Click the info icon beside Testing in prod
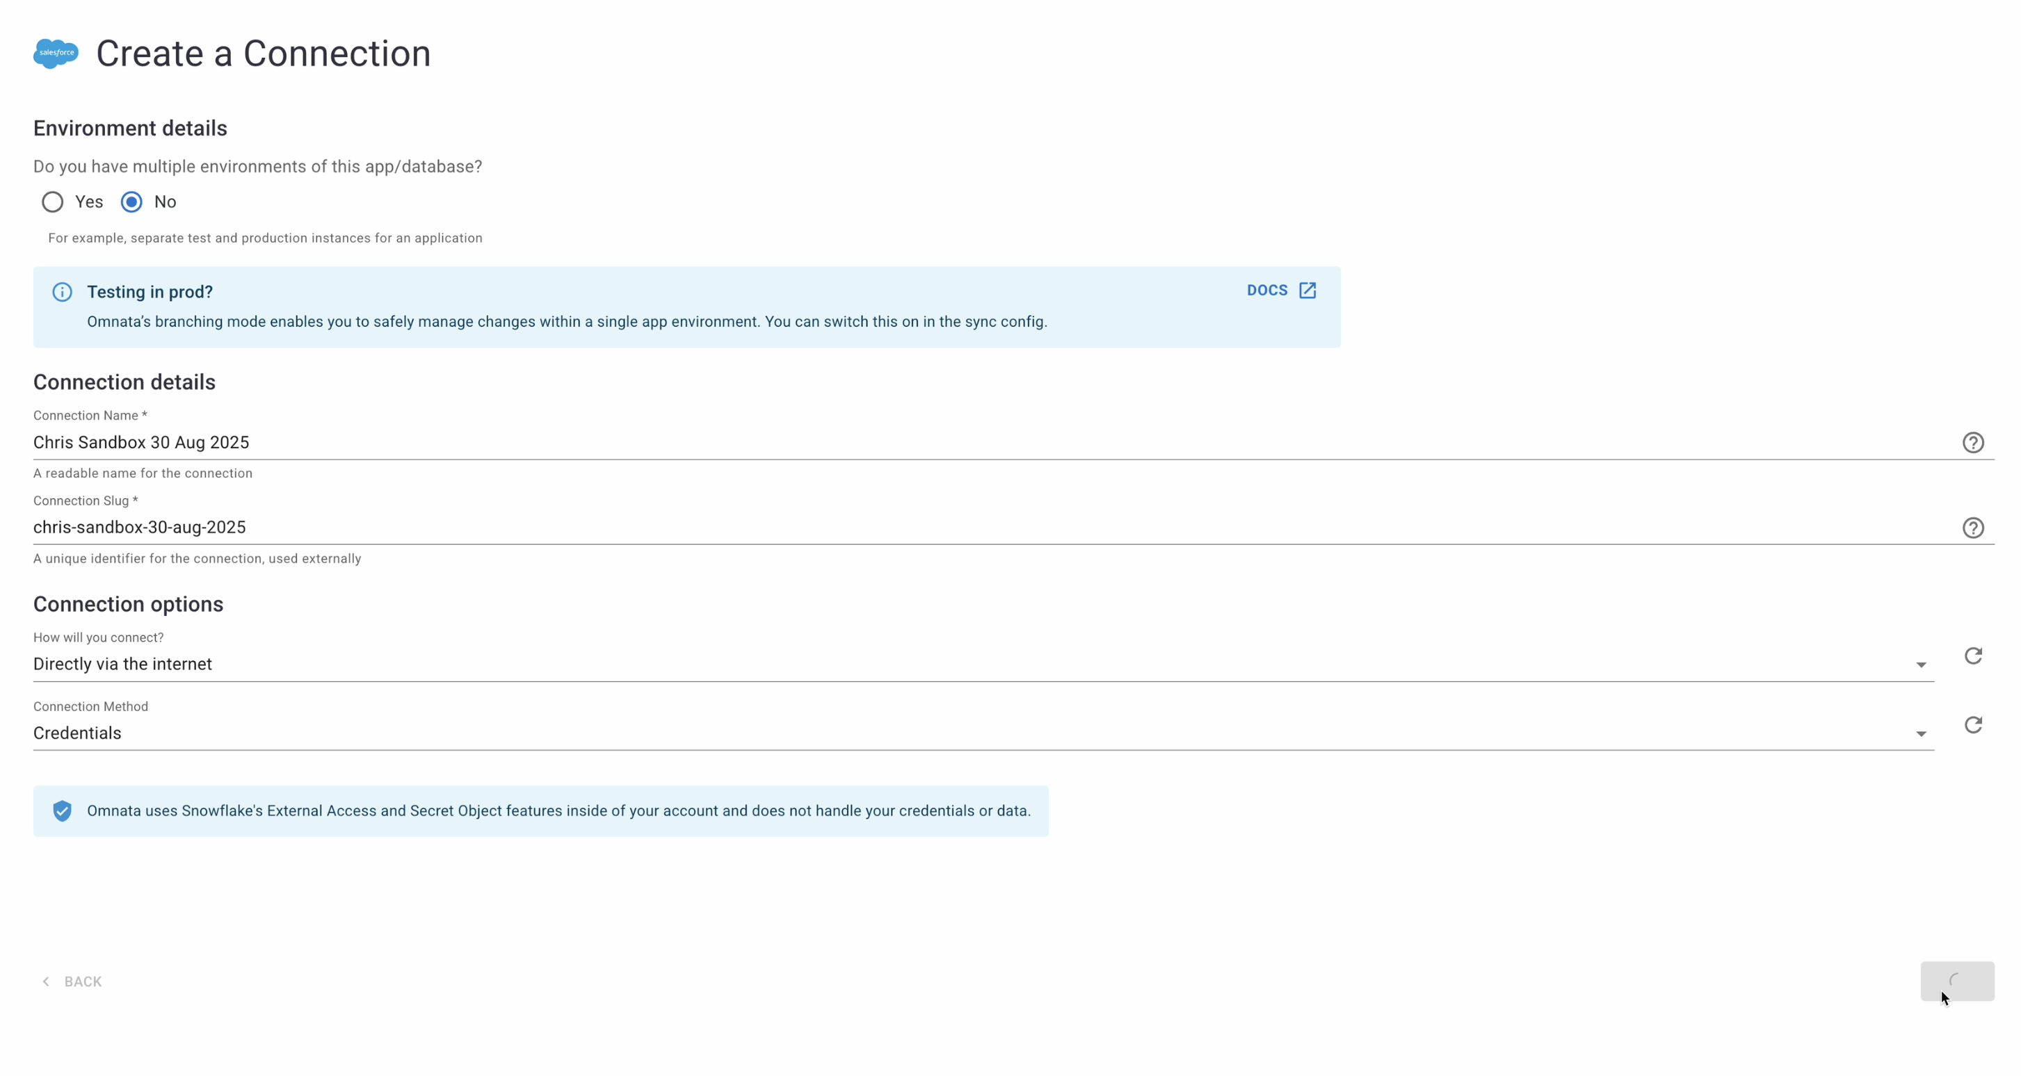The width and height of the screenshot is (2021, 1076). coord(62,293)
